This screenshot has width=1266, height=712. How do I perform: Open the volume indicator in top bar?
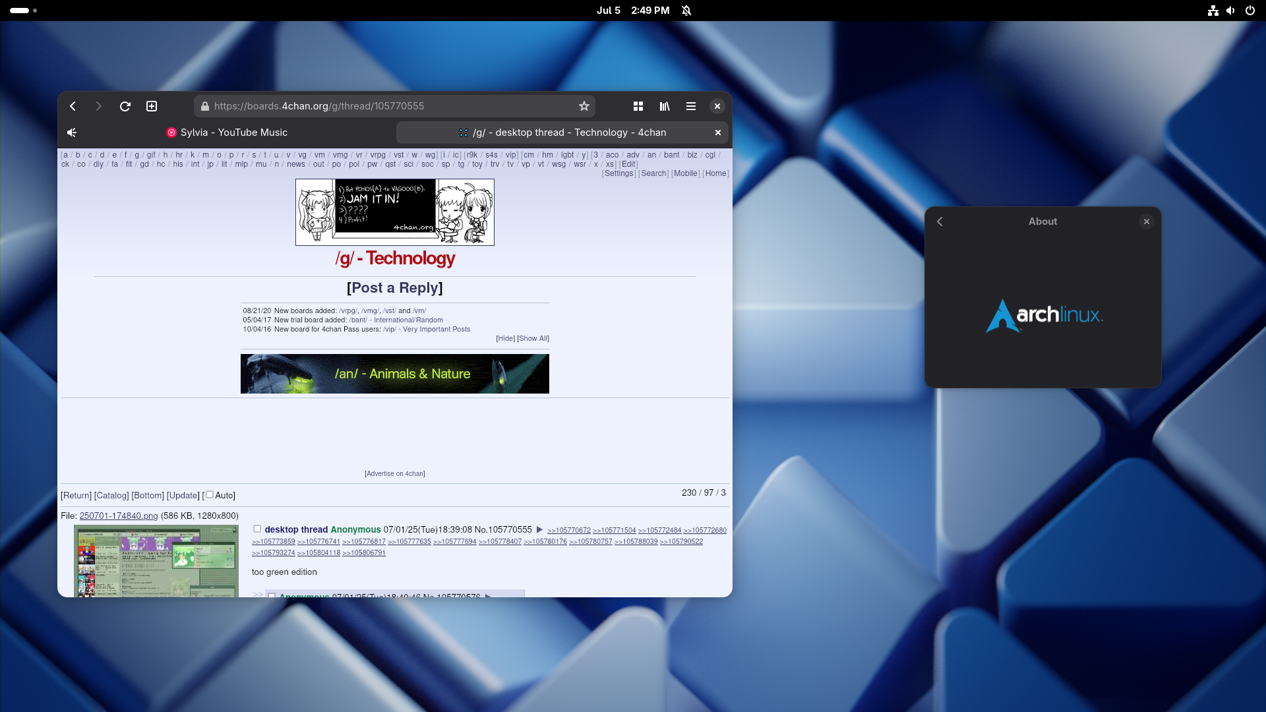coord(1230,11)
